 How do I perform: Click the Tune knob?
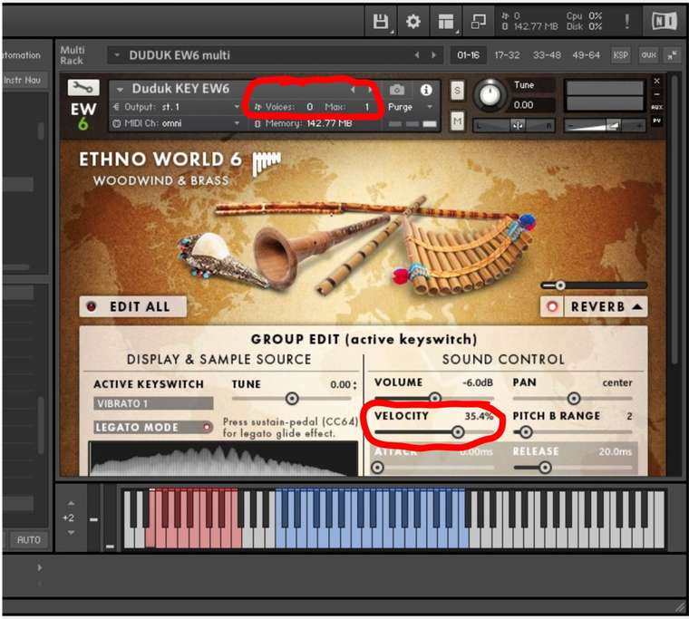[490, 94]
